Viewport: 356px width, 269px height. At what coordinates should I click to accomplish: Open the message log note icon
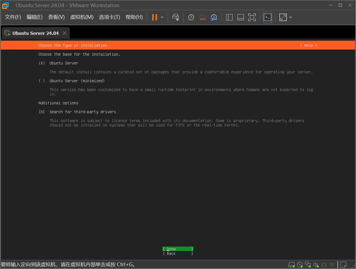[x=344, y=265]
